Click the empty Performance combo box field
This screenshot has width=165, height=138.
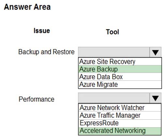click(114, 98)
